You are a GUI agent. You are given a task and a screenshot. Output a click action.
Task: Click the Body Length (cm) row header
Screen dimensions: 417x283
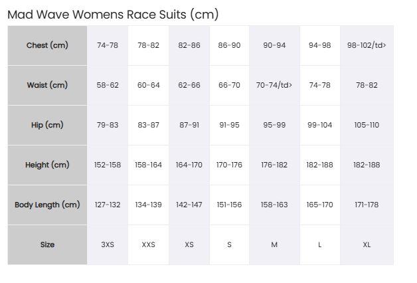coord(47,205)
